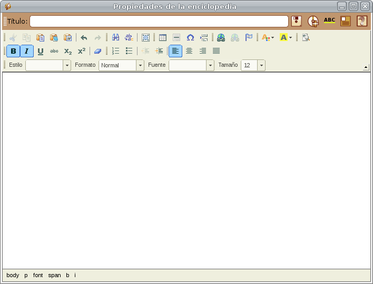
Task: Toggle bold formatting off
Action: [x=13, y=51]
